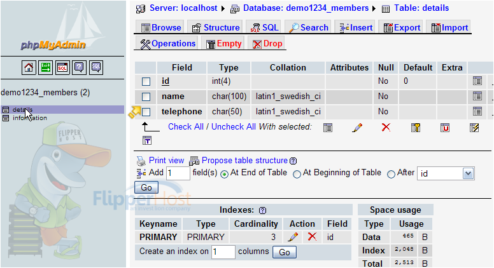494x268 pixels.
Task: Click With selected browse icon
Action: (328, 128)
